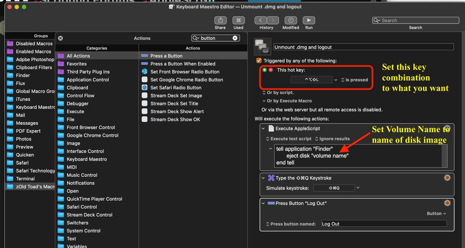Open the hot key dropdown arrow
This screenshot has width=465, height=248.
[x=336, y=80]
